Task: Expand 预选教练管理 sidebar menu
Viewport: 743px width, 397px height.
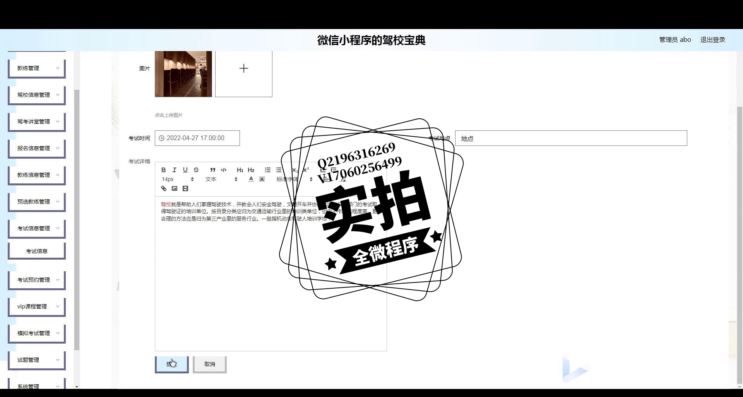Action: 37,202
